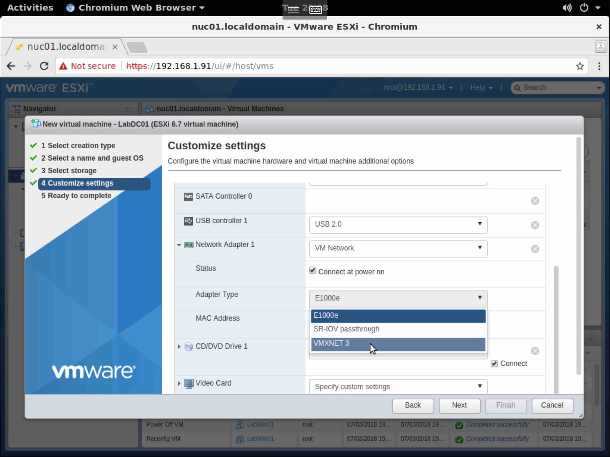
Task: Toggle Connect at power on checkbox
Action: click(312, 270)
